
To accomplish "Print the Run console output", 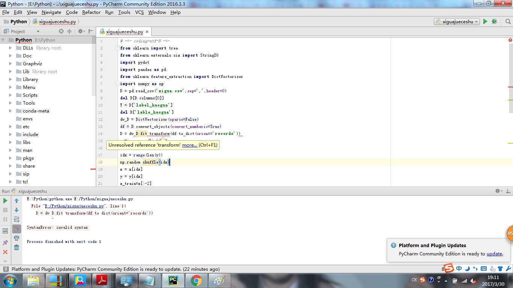I will point(17,238).
